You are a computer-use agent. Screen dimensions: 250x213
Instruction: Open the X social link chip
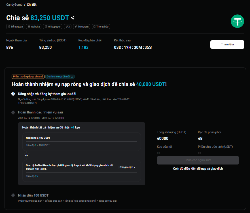click(x=67, y=27)
